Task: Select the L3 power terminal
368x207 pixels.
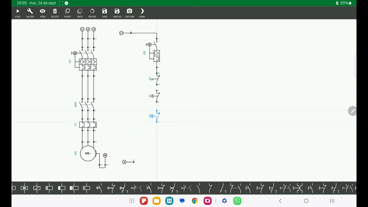Action: [94, 29]
